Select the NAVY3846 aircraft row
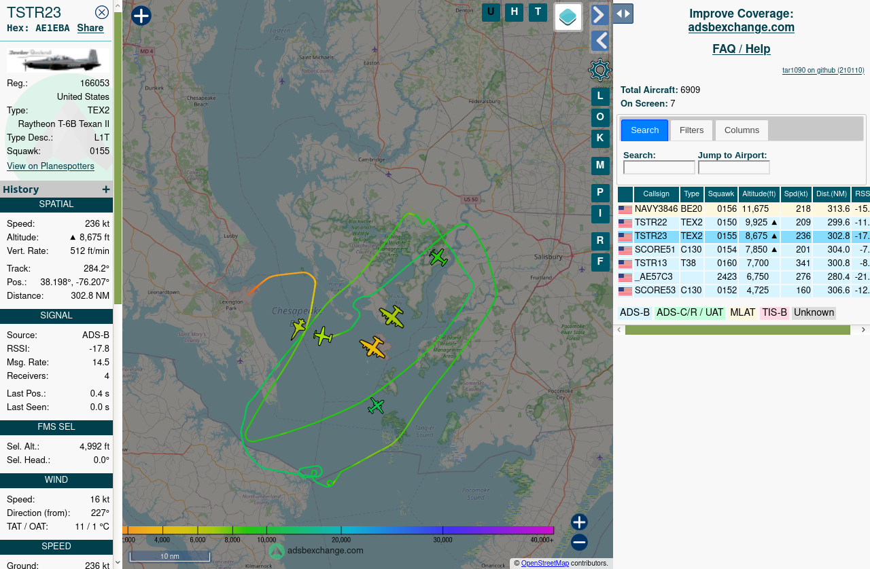Screen dimensions: 870x569 click(x=744, y=209)
